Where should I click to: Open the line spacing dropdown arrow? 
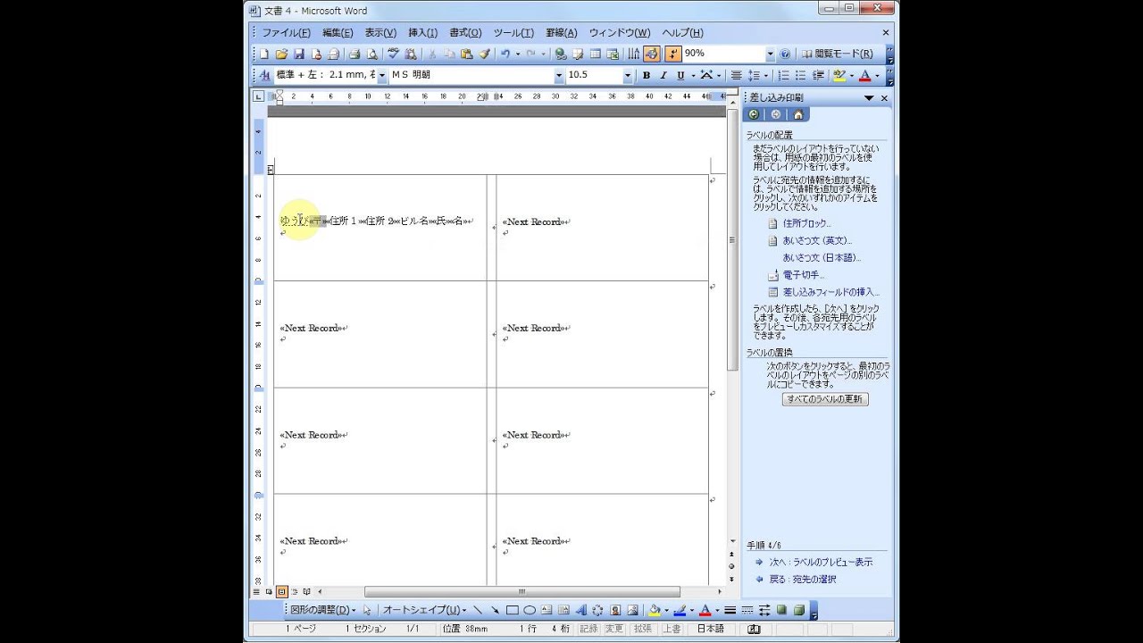[x=766, y=76]
